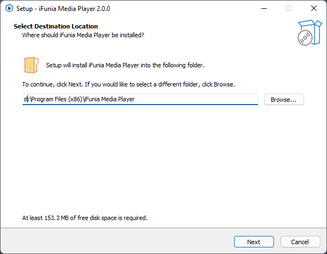Click the 'Select Destination Location' heading

56,26
